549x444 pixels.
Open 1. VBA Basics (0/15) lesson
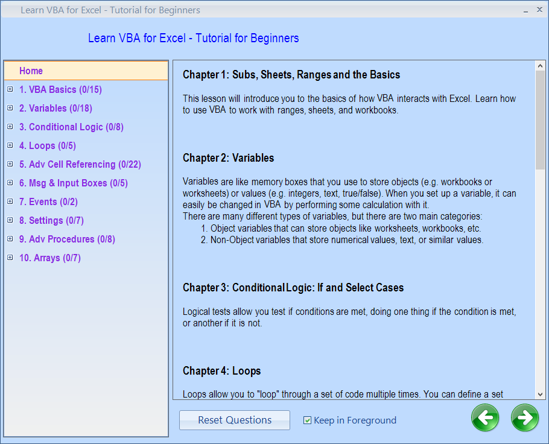(60, 90)
